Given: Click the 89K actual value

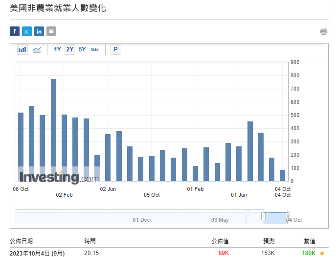Looking at the screenshot, I should click(x=224, y=253).
